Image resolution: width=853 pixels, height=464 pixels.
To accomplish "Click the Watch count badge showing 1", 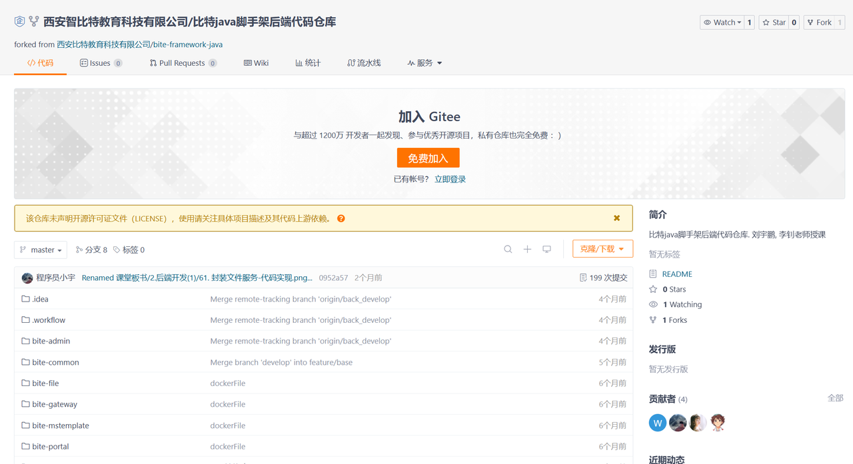I will tap(749, 22).
